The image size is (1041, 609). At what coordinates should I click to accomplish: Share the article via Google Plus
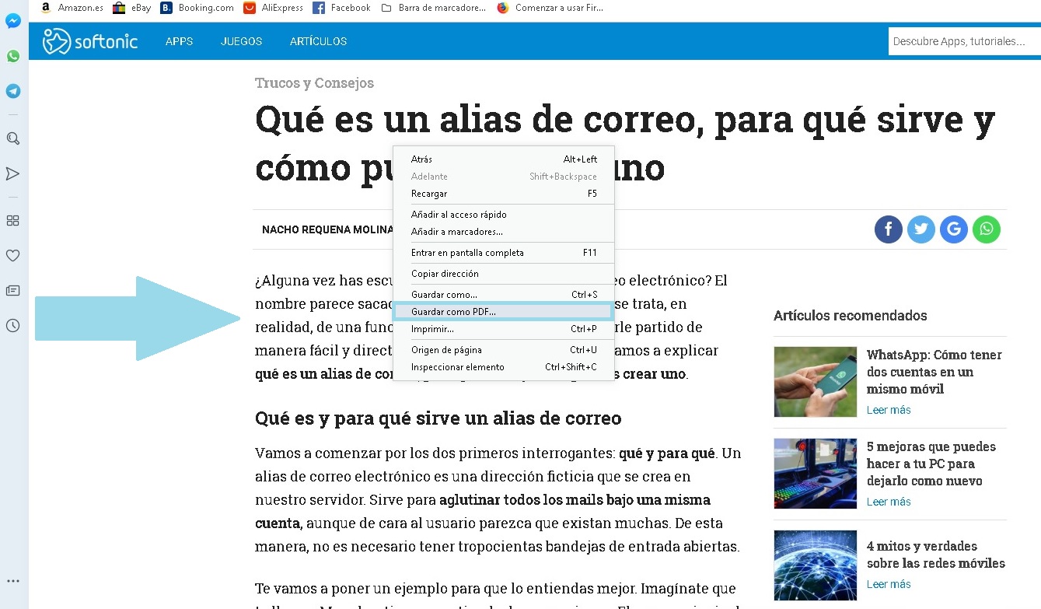pyautogui.click(x=953, y=229)
